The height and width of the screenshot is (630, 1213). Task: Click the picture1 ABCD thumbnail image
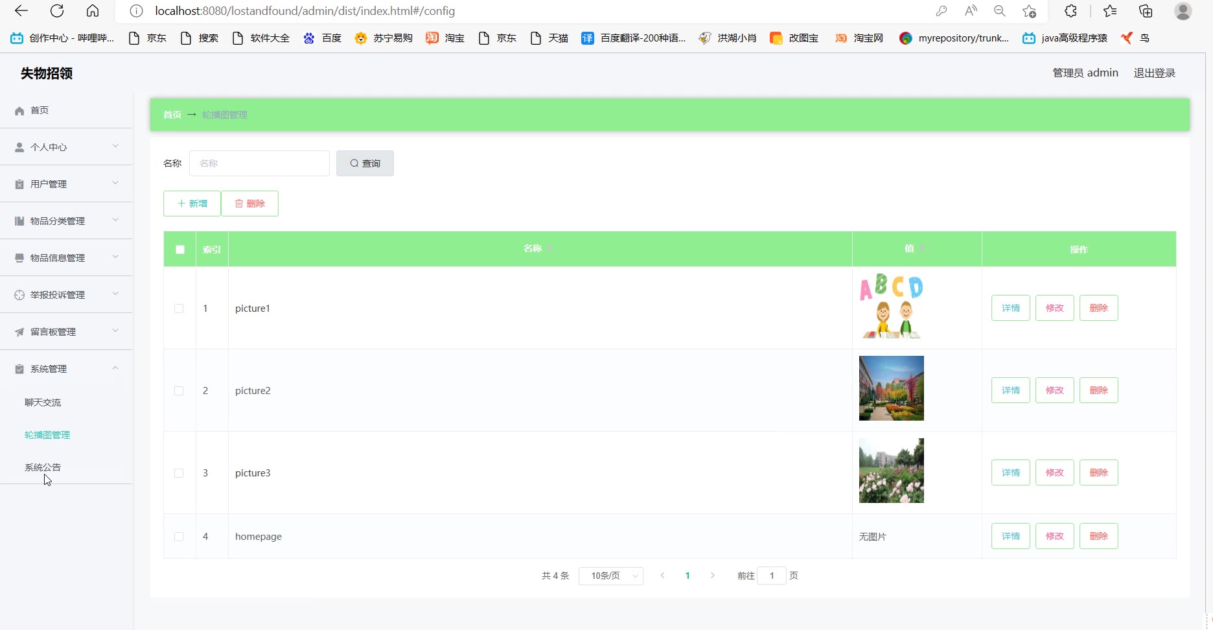pyautogui.click(x=892, y=306)
